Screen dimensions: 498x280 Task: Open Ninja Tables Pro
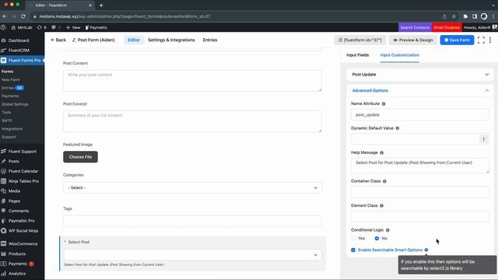[x=23, y=181]
